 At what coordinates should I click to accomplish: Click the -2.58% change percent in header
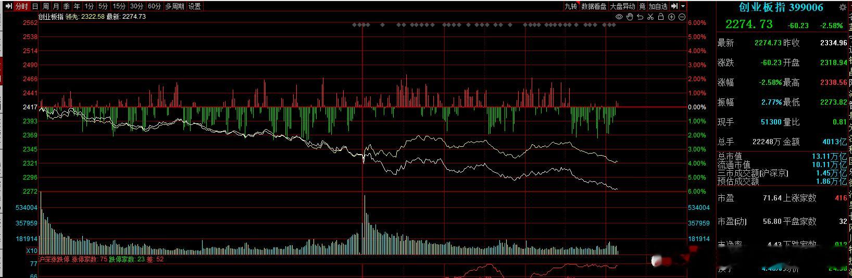[831, 26]
